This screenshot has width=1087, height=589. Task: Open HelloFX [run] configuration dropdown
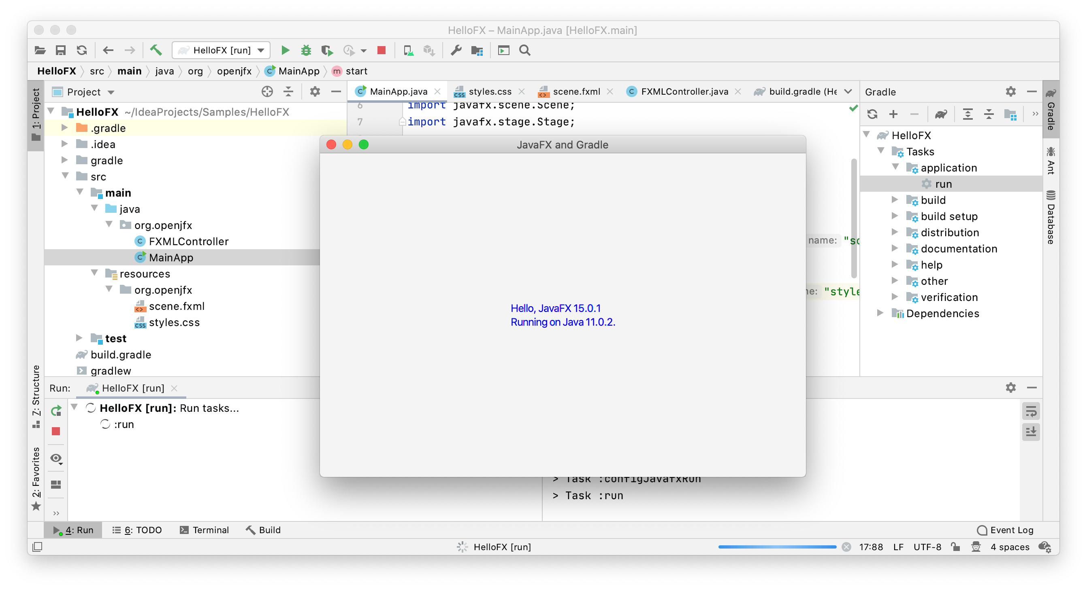tap(222, 51)
